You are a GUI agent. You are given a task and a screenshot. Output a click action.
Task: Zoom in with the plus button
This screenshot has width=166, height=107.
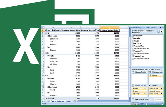click(x=162, y=104)
